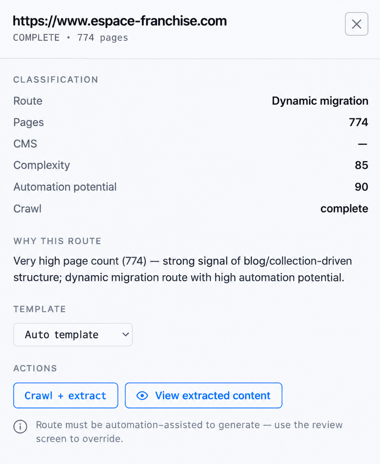Image resolution: width=380 pixels, height=464 pixels.
Task: Click the Automation potential label
Action: (x=65, y=187)
